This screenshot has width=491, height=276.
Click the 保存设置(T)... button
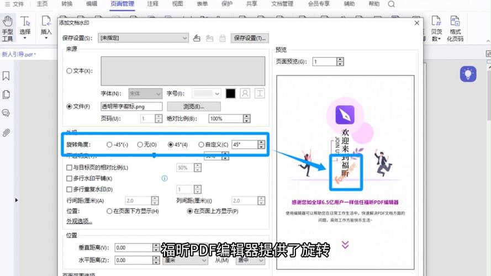[x=250, y=38]
